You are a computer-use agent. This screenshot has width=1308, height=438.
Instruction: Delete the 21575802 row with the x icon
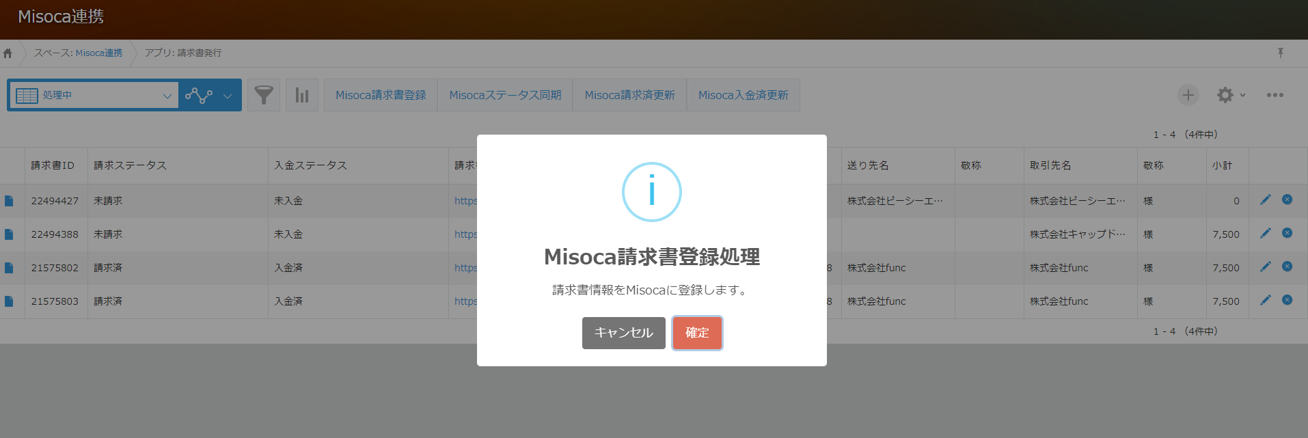(1287, 266)
